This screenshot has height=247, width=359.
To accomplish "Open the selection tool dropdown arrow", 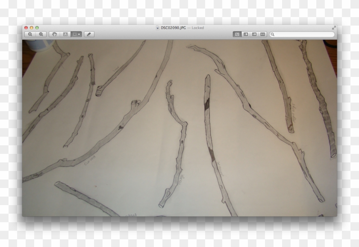I will pyautogui.click(x=79, y=34).
